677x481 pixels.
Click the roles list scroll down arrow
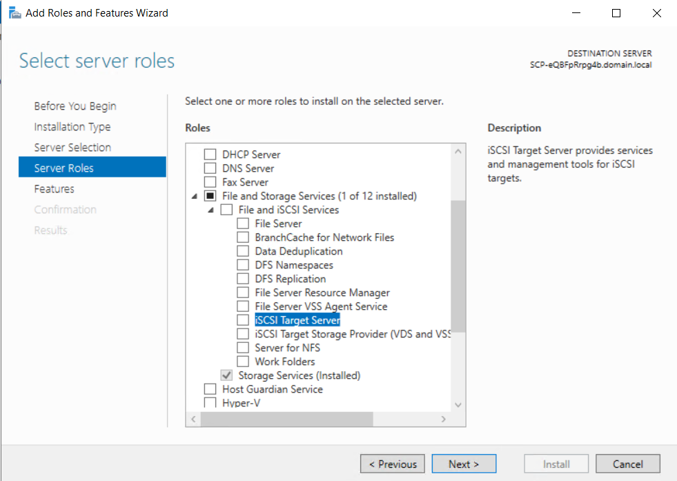[458, 404]
